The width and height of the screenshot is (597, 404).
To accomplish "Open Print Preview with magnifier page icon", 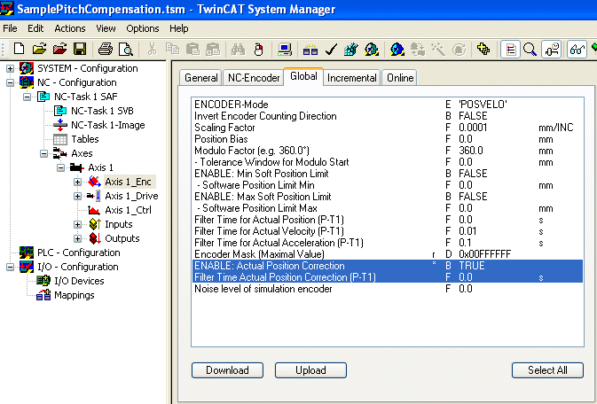I will point(126,49).
